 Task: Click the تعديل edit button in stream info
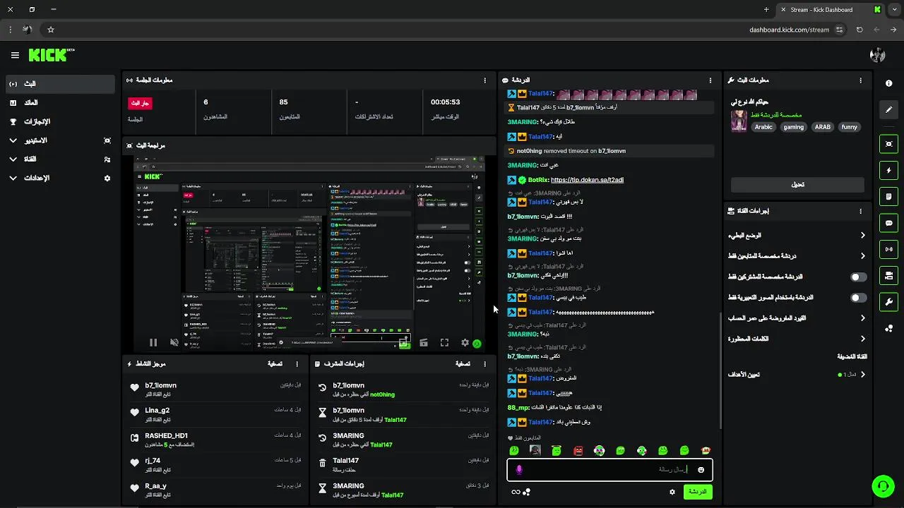(797, 185)
